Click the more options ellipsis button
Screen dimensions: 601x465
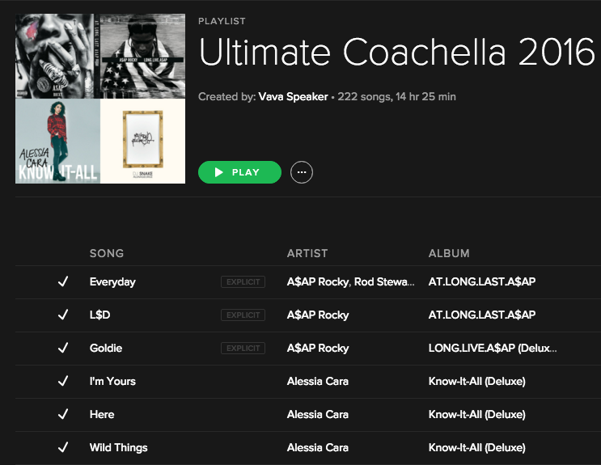coord(301,172)
